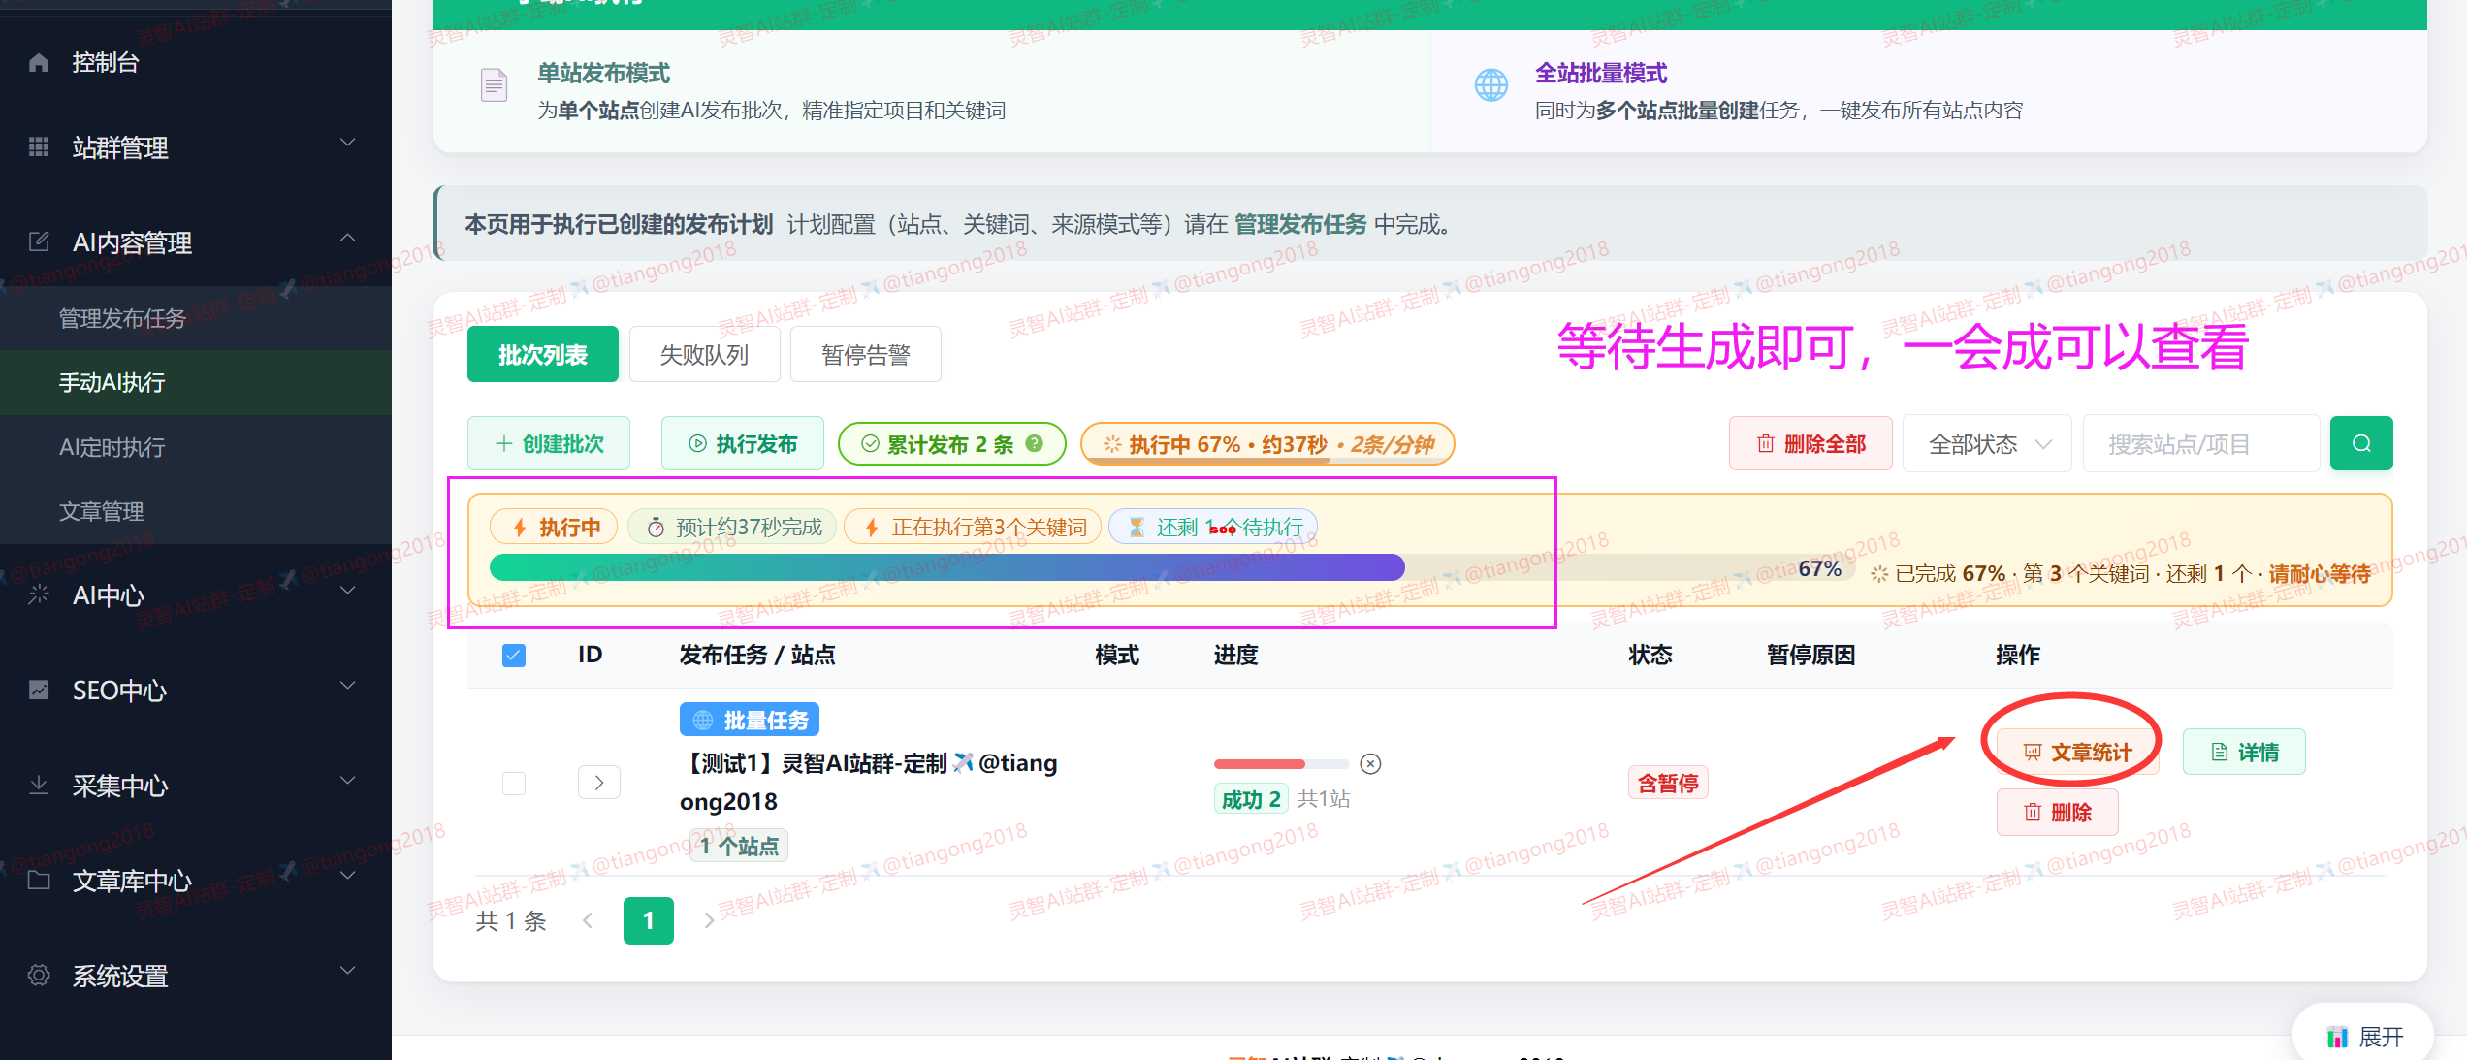Click the globe icon on 批量任务 badge
This screenshot has width=2467, height=1060.
[702, 719]
